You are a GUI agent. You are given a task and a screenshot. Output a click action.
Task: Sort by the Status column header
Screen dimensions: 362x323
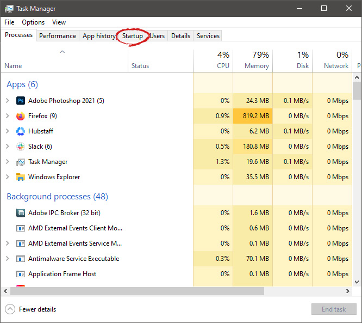tap(161, 60)
